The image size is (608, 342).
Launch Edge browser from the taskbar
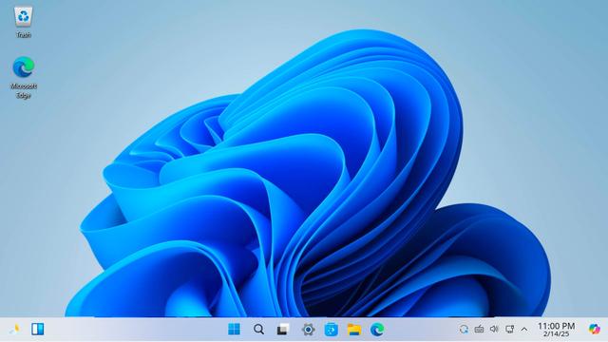tap(377, 330)
